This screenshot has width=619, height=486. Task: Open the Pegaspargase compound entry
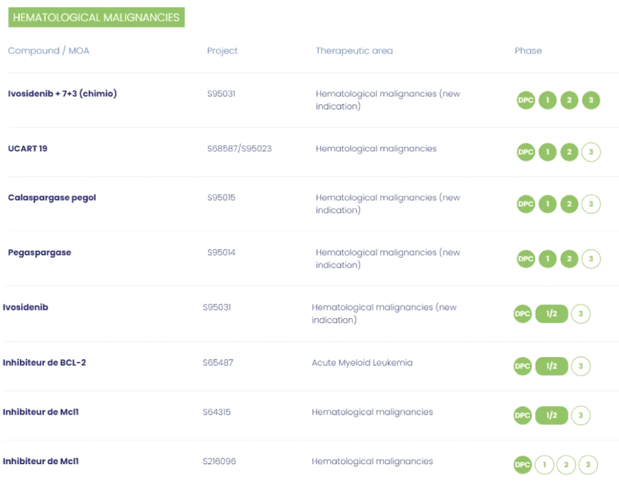[40, 253]
